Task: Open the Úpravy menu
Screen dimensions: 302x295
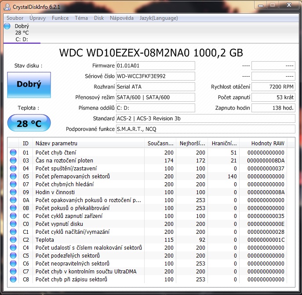Action: (x=37, y=18)
